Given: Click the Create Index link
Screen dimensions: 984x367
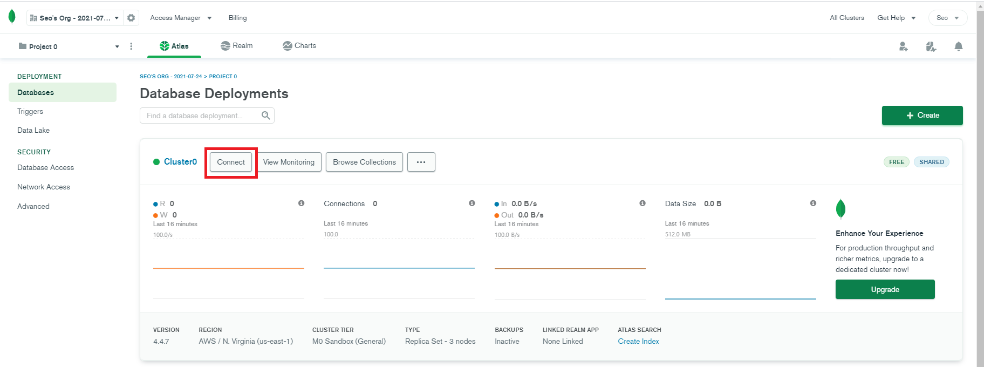Looking at the screenshot, I should point(638,341).
